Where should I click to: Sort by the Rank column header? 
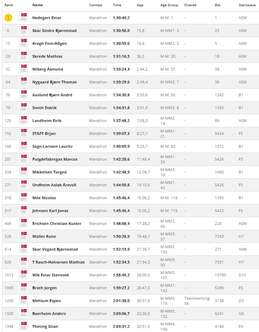click(x=9, y=5)
